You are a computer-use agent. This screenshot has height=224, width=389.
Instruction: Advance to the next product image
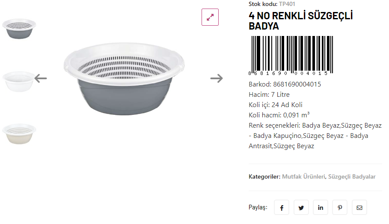point(217,78)
